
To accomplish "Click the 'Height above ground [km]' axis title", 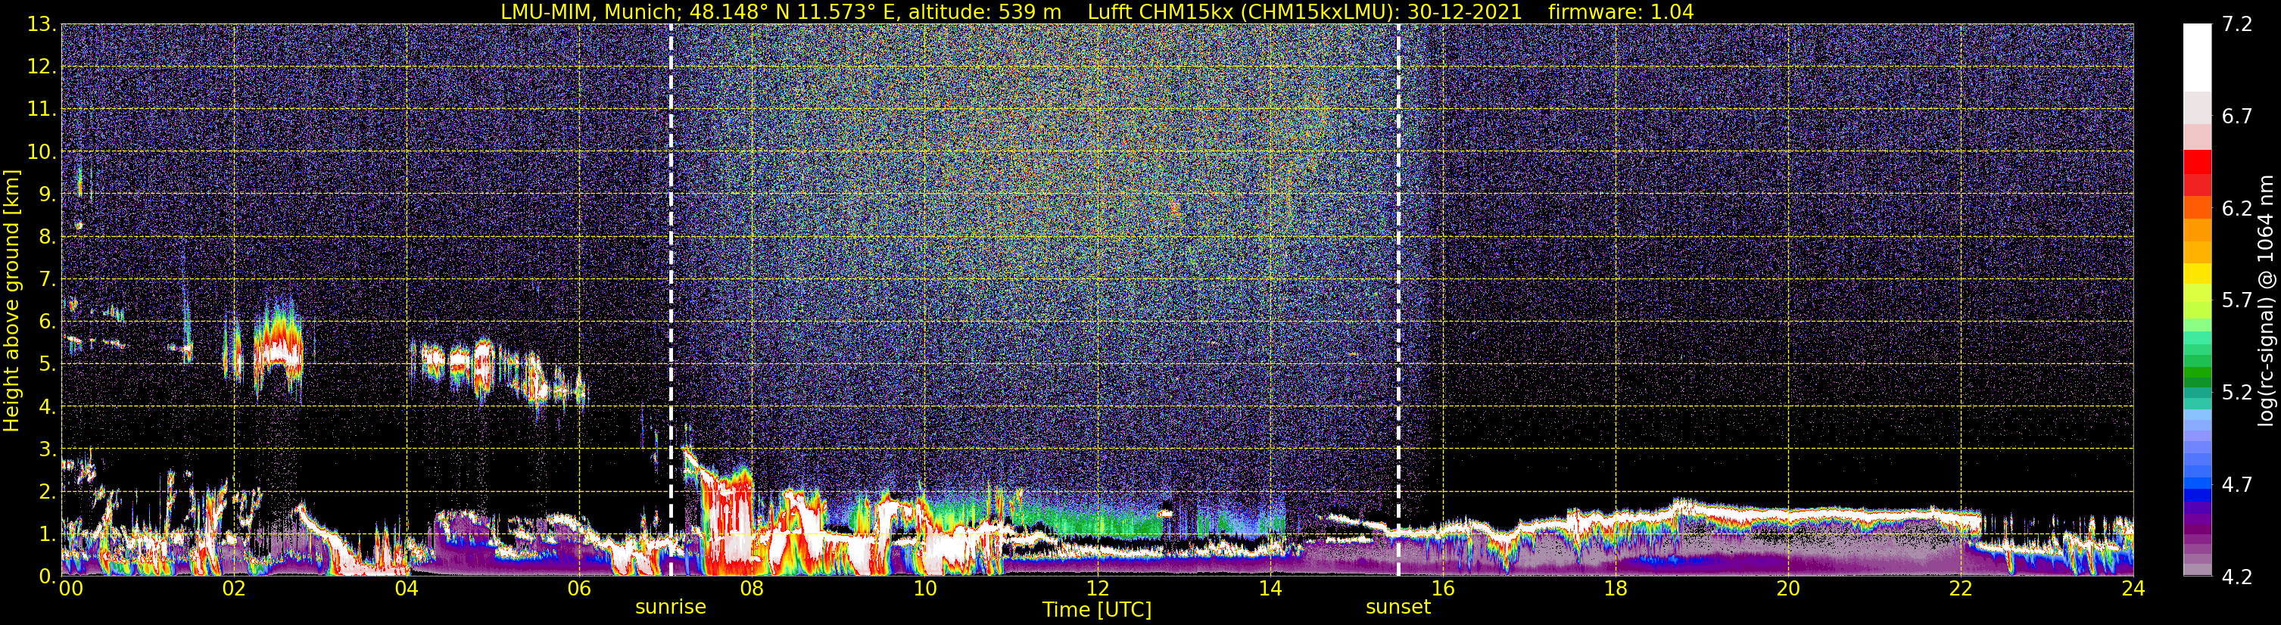I will click(x=11, y=301).
